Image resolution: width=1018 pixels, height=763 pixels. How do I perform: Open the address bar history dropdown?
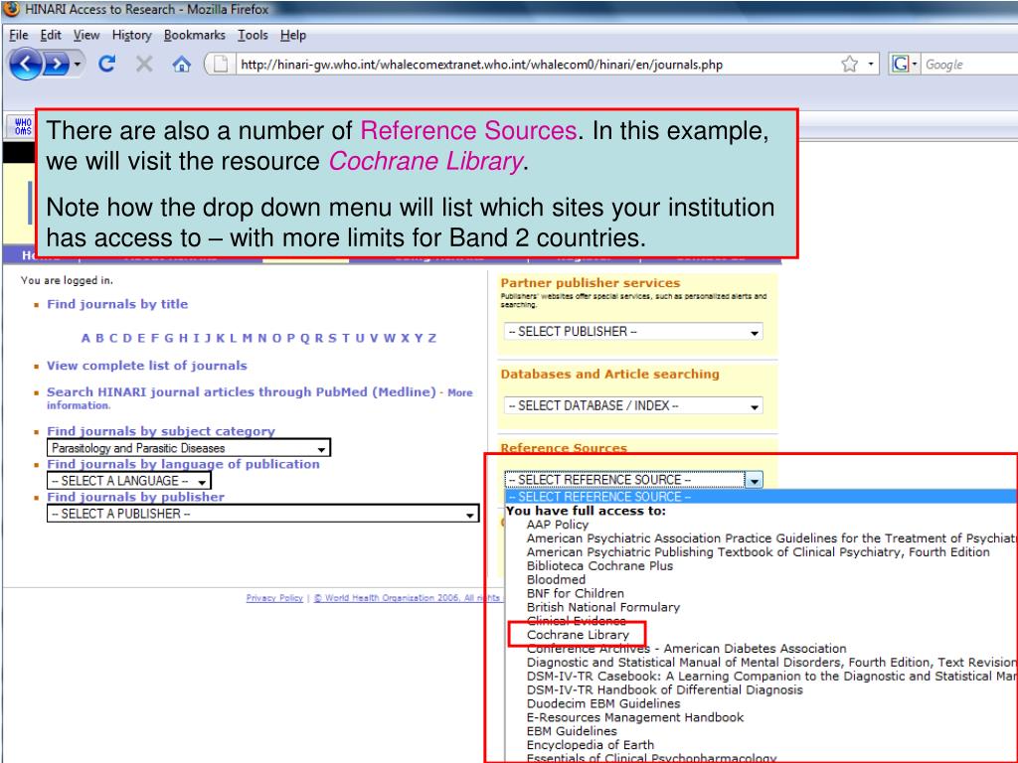click(x=871, y=64)
